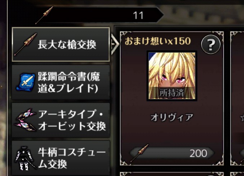
Task: Click the spear currency icon beside 11
Action: coord(44,15)
